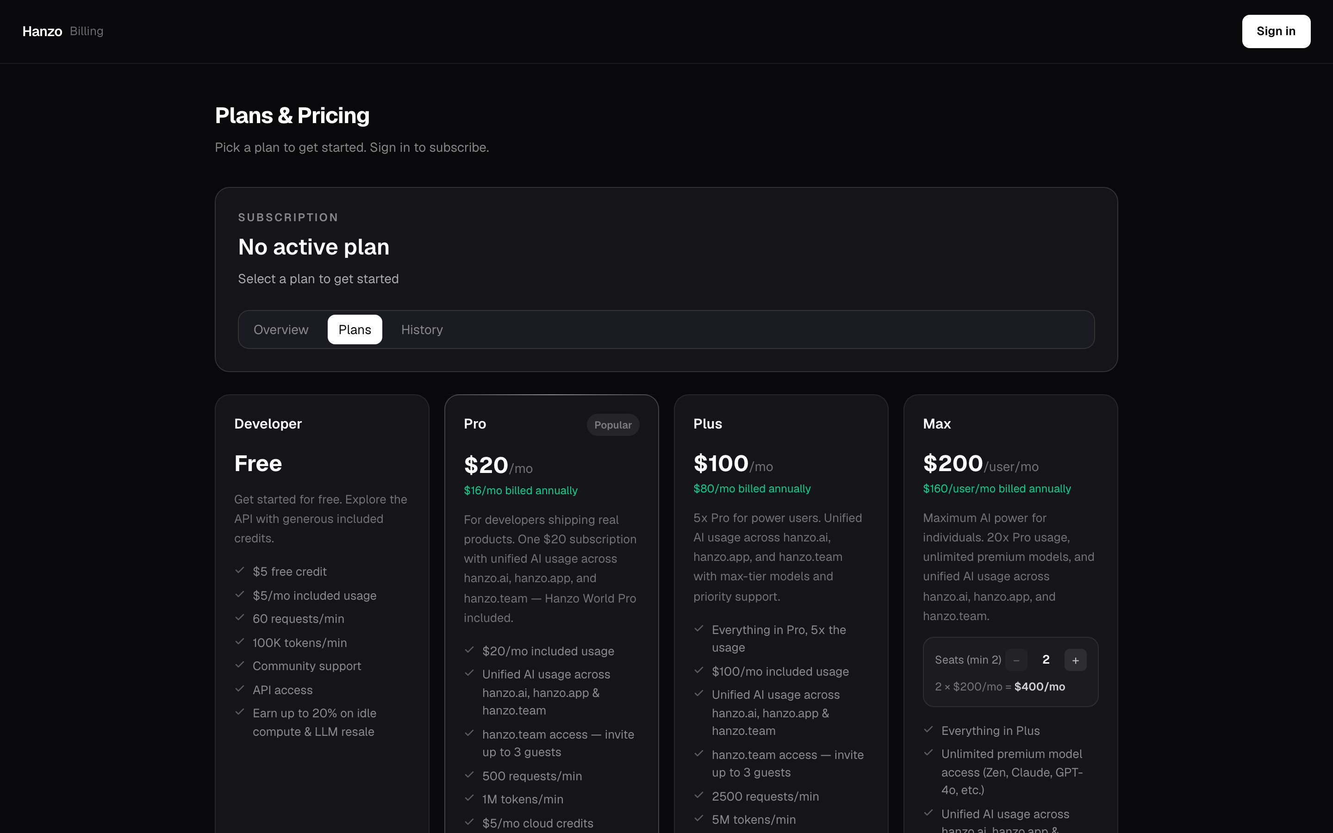Click the Billing header label
This screenshot has width=1333, height=833.
(87, 31)
